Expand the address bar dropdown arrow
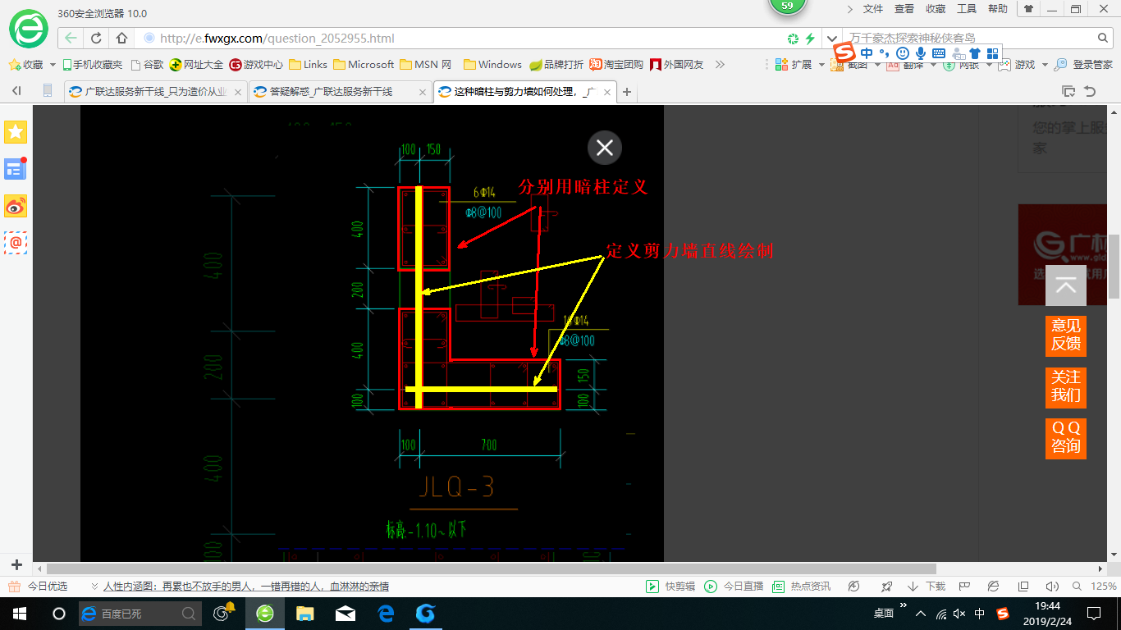The width and height of the screenshot is (1121, 630). pos(832,39)
